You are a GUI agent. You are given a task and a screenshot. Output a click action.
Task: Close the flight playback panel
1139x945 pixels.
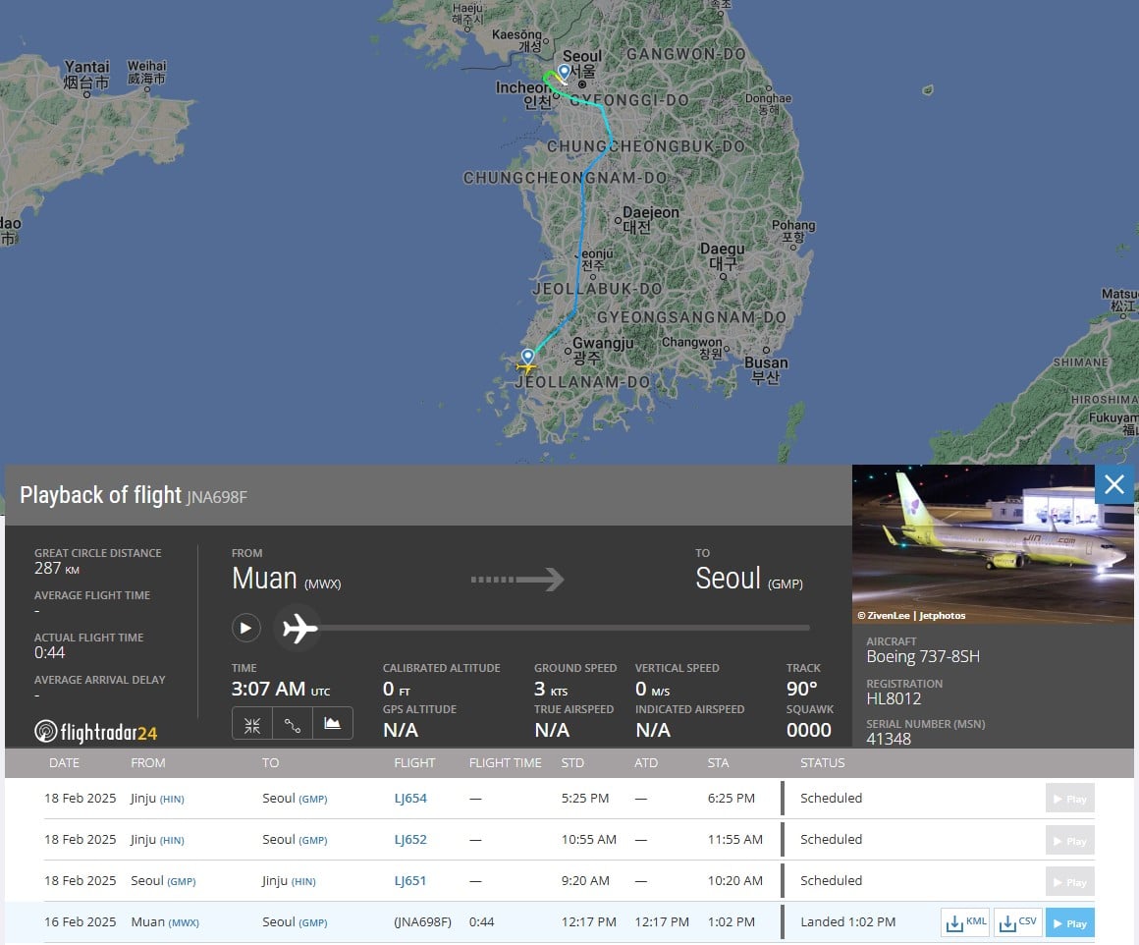click(x=1114, y=484)
